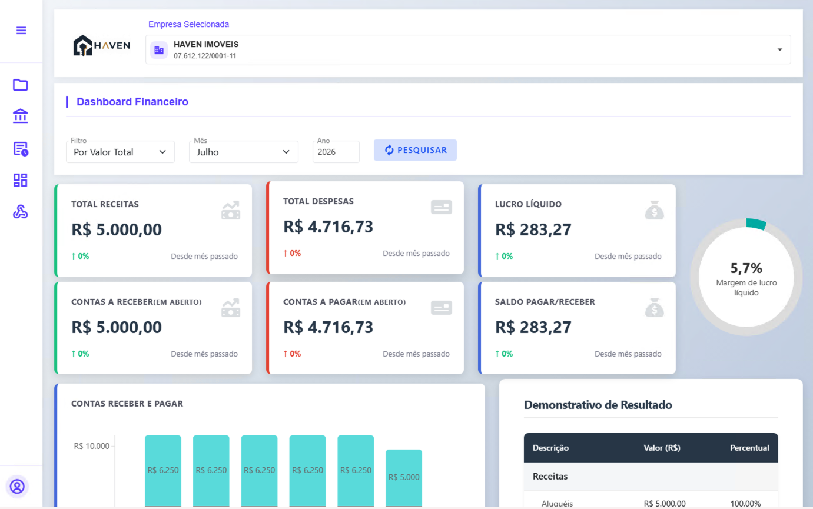Click the R$ 10.000 axis label
This screenshot has width=813, height=509.
[92, 446]
